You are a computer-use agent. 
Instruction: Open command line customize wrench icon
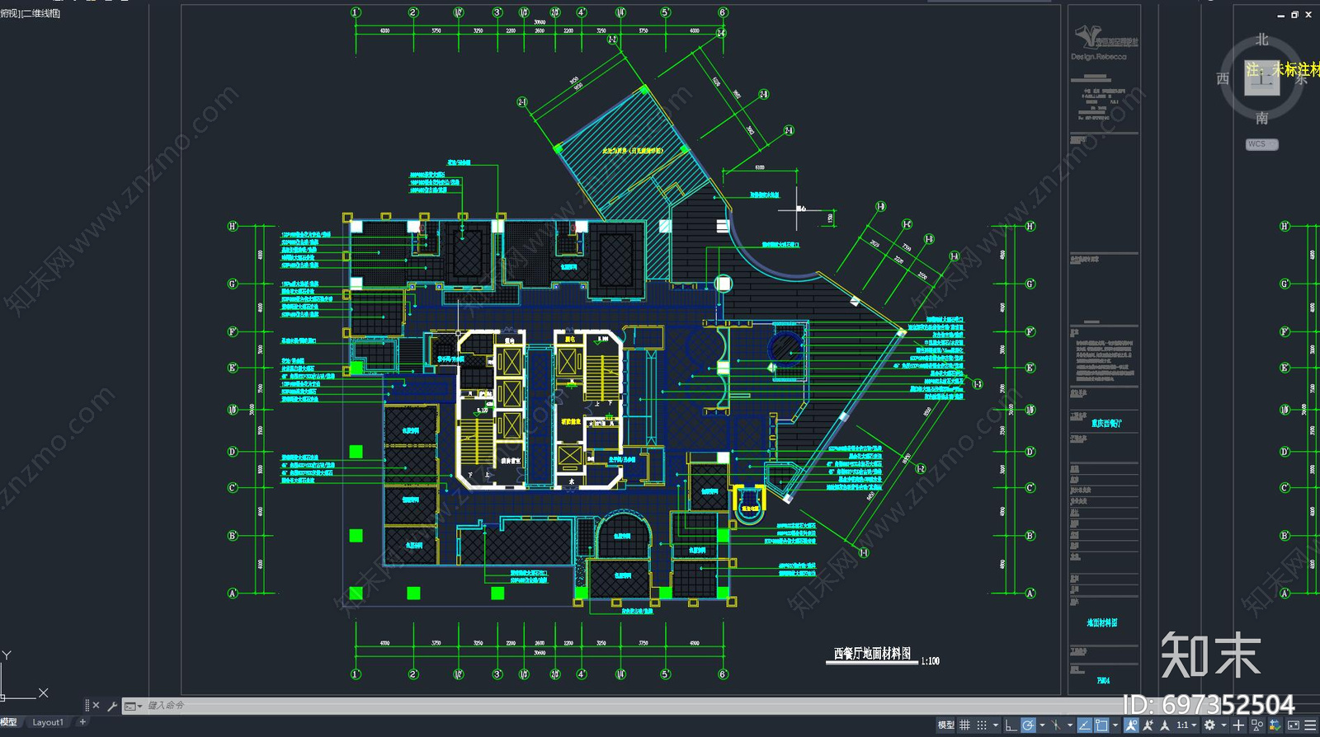[112, 706]
